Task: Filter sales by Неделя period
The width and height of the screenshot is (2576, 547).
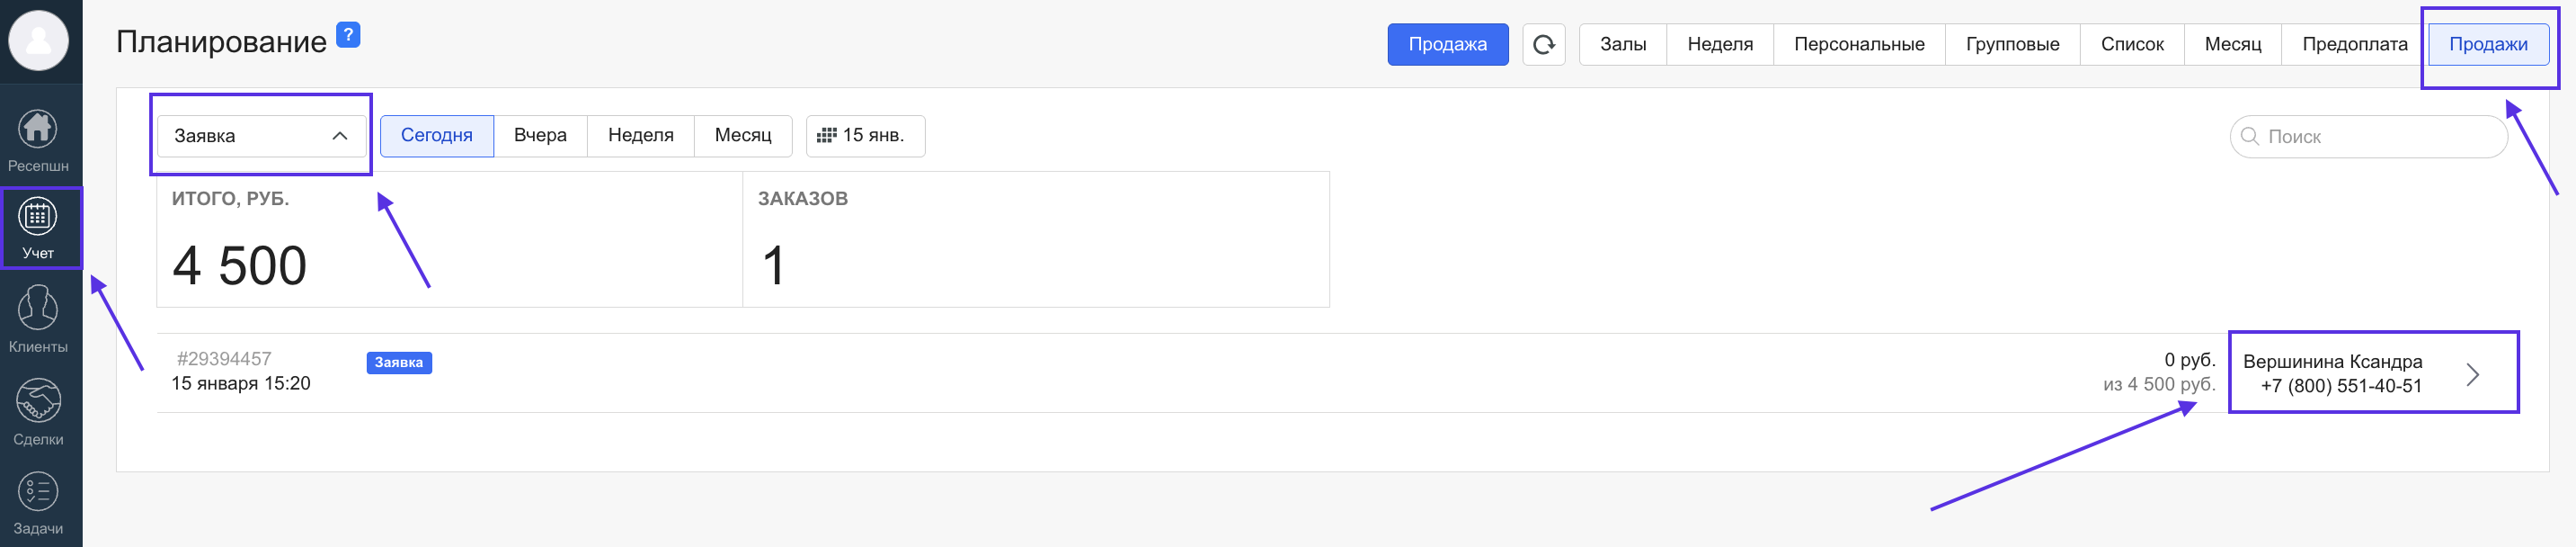Action: click(x=640, y=135)
